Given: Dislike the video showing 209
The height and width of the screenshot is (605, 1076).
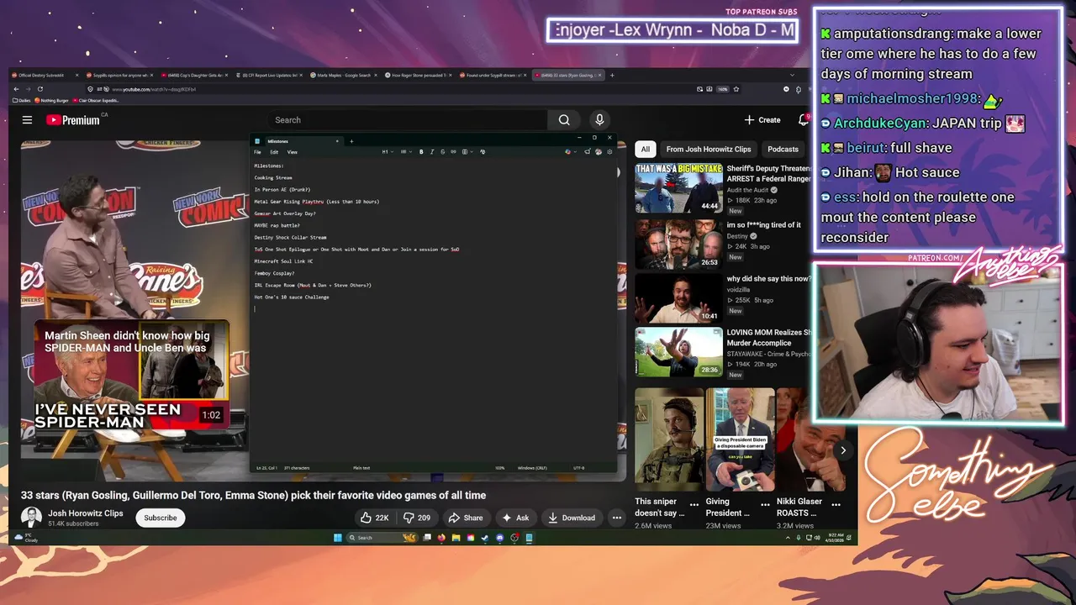Looking at the screenshot, I should [417, 518].
